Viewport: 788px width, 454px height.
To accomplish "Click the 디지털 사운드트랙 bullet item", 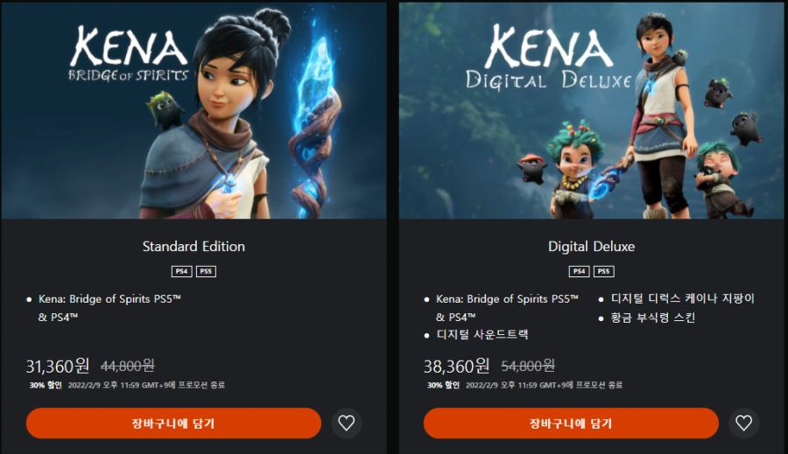I will [x=482, y=334].
